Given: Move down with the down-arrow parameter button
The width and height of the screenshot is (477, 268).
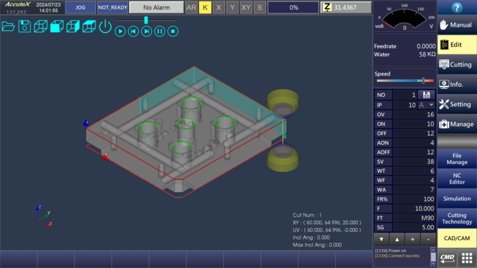Looking at the screenshot, I should point(382,239).
